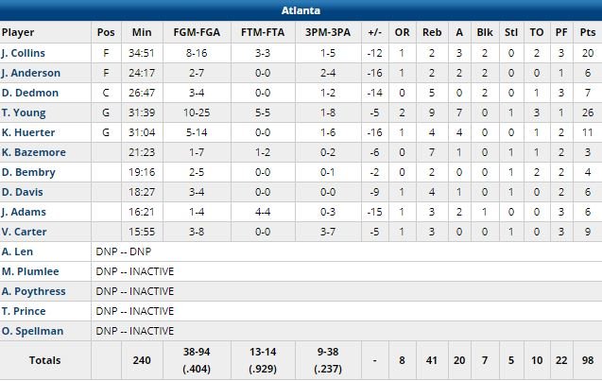Click the Reb column header
The image size is (602, 381).
tap(431, 32)
